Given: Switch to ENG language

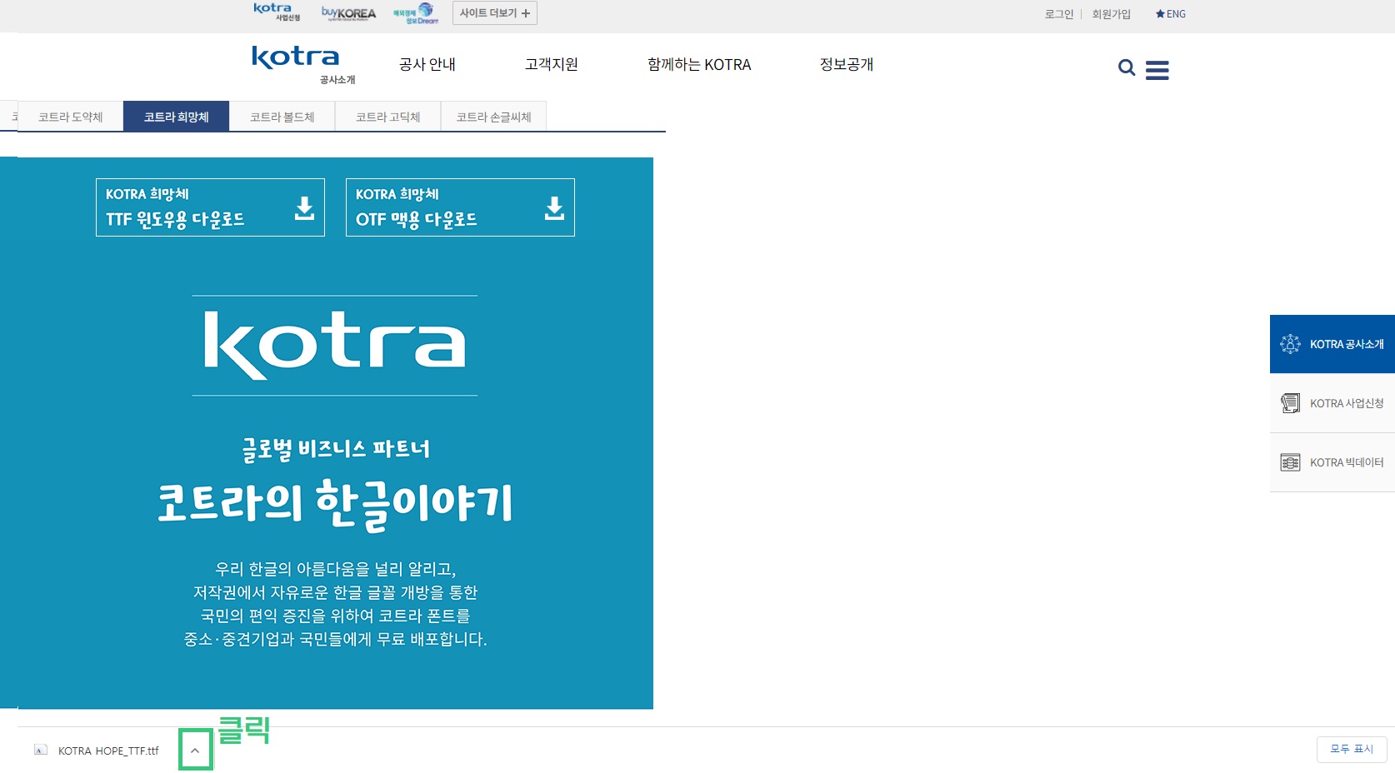Looking at the screenshot, I should tap(1171, 14).
